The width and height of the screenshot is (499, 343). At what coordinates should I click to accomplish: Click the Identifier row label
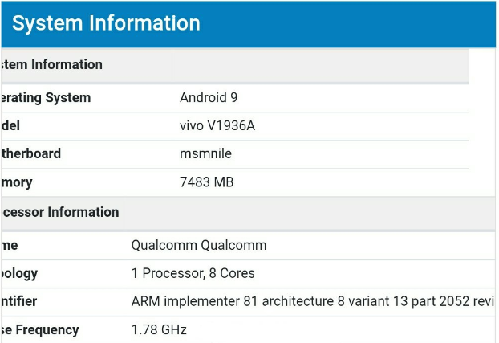[19, 301]
